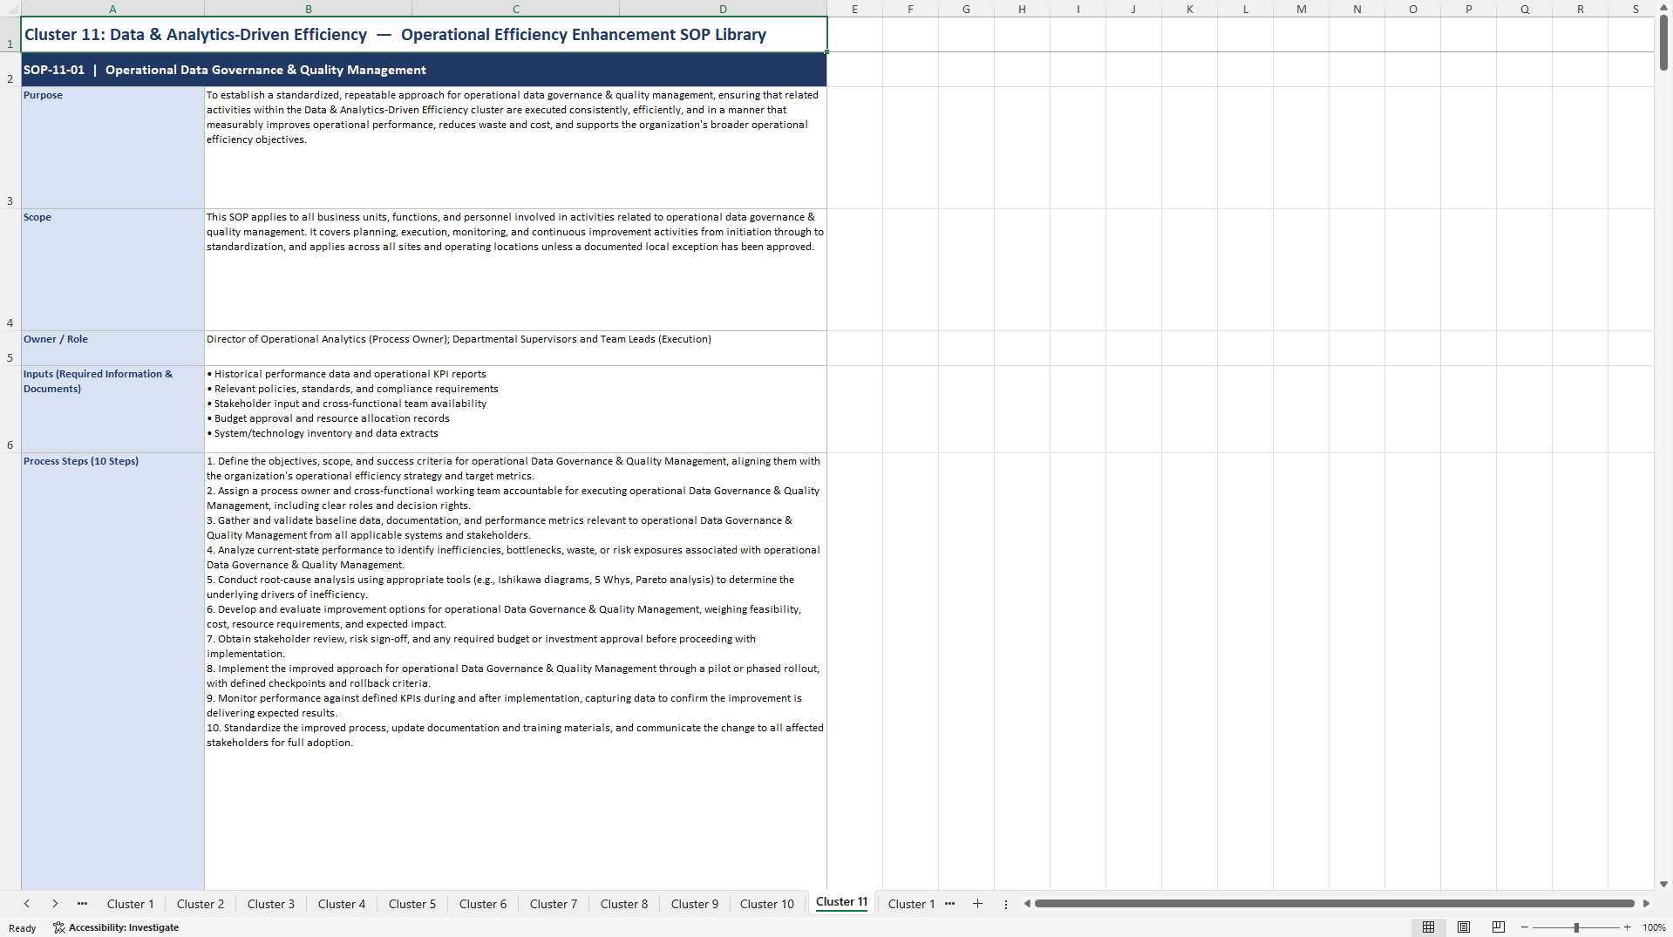Screen dimensions: 1673x937
Task: Select row 1 header
Action: (10, 35)
